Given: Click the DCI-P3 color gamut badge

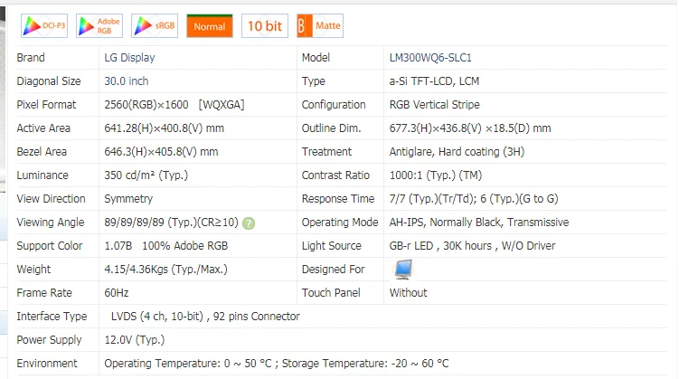Looking at the screenshot, I should [x=44, y=26].
